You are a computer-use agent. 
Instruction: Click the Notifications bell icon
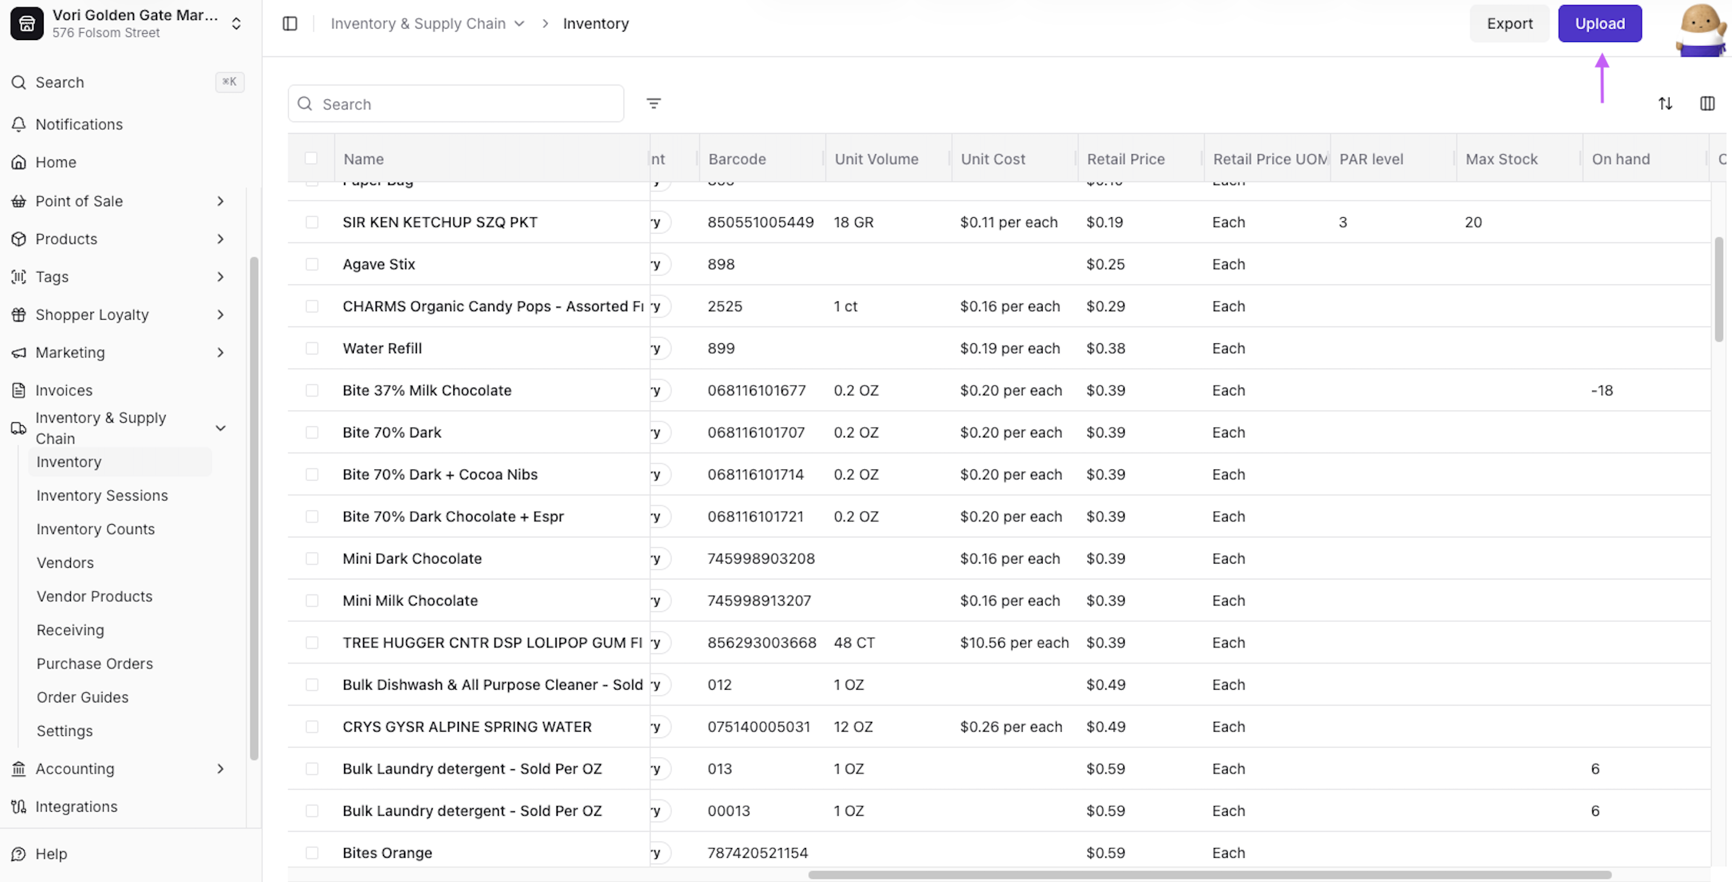click(19, 124)
